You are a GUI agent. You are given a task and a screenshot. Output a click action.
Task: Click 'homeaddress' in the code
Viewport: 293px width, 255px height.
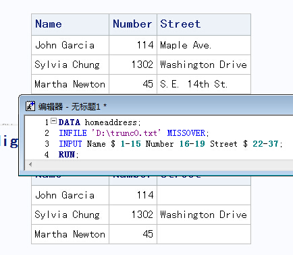pos(111,122)
